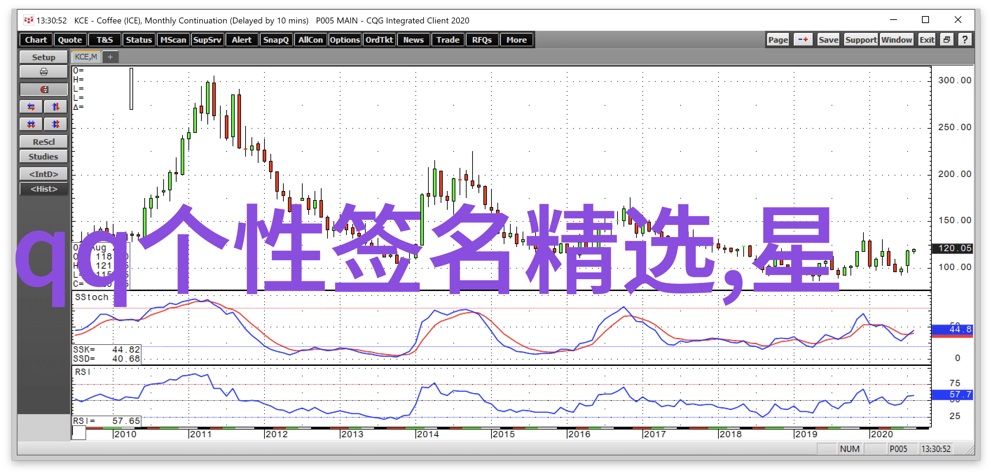Viewport: 992px width, 475px height.
Task: Click the Page button
Action: 778,40
